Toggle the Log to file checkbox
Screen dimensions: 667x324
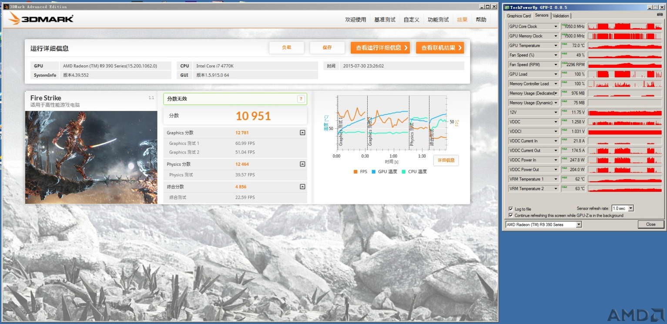(x=511, y=209)
